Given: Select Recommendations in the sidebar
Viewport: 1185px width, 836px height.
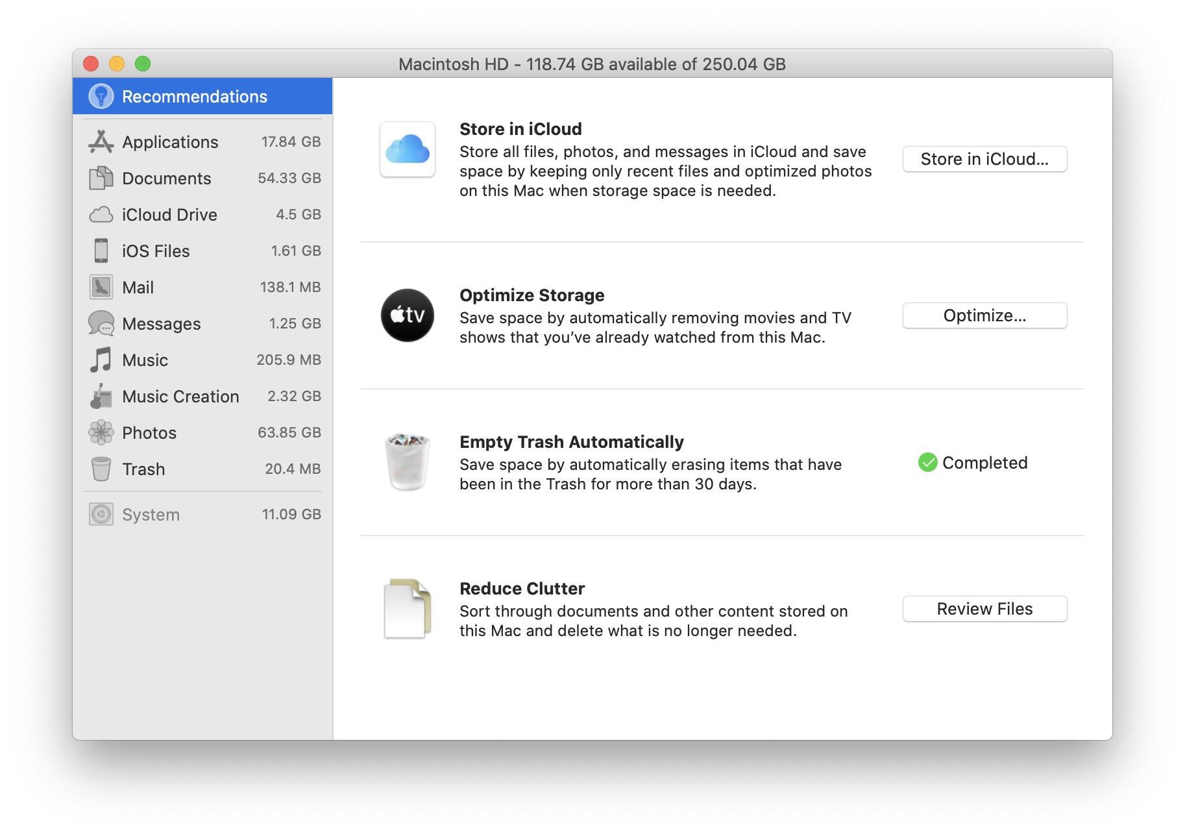Looking at the screenshot, I should pos(202,96).
